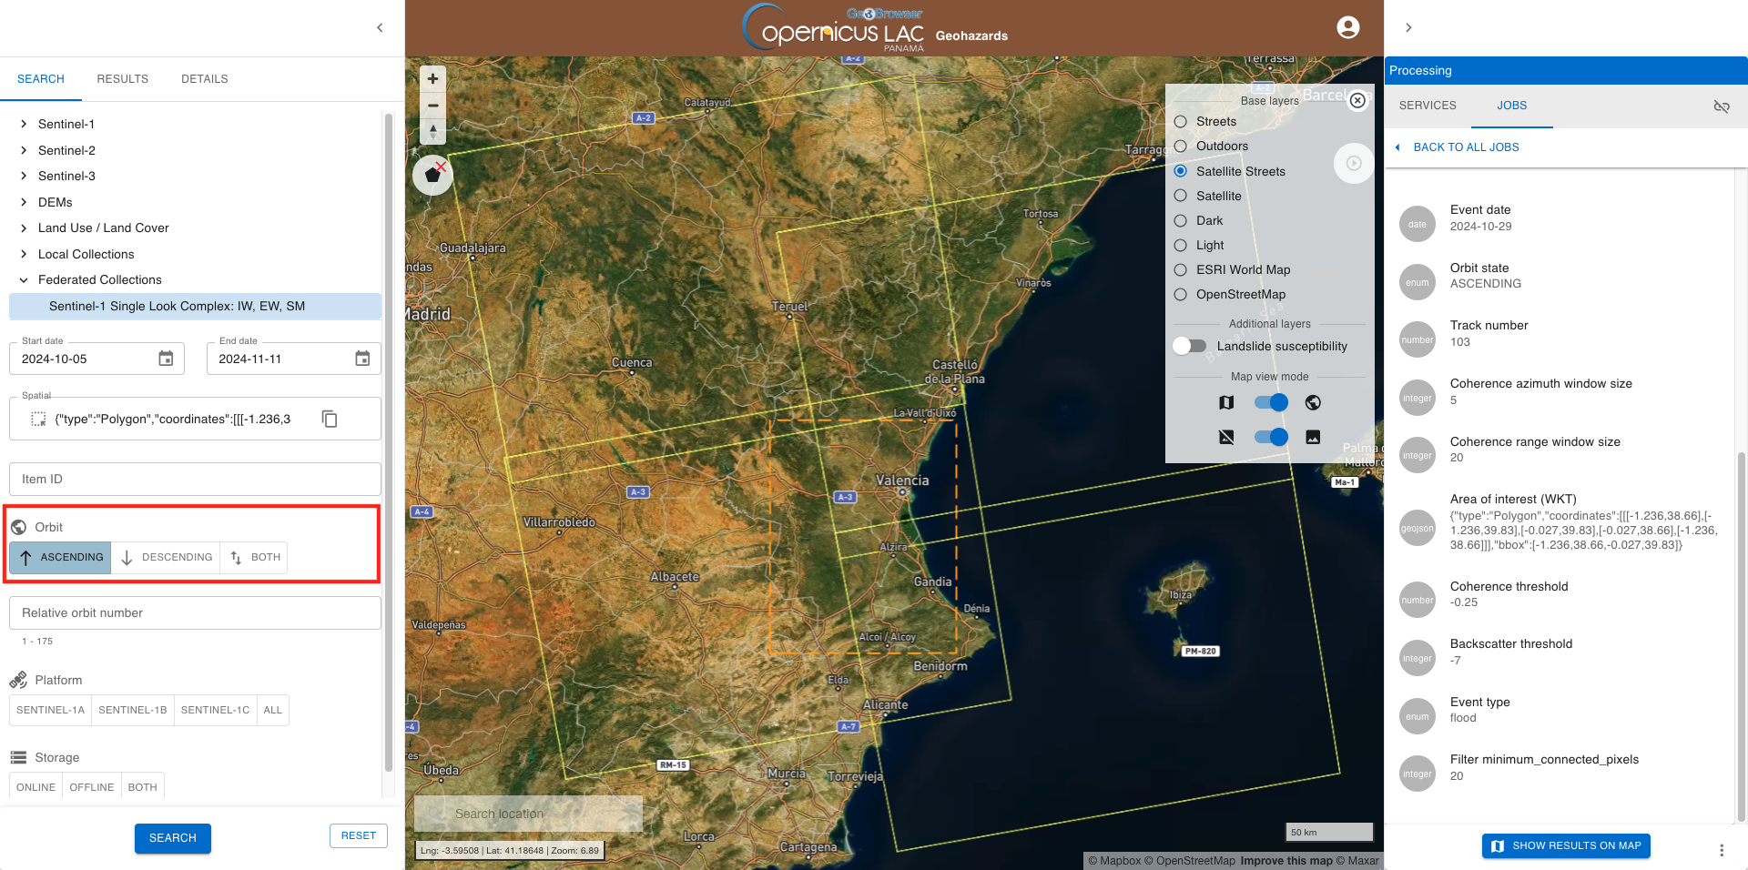Open the Start date calendar picker
1748x870 pixels.
166,359
